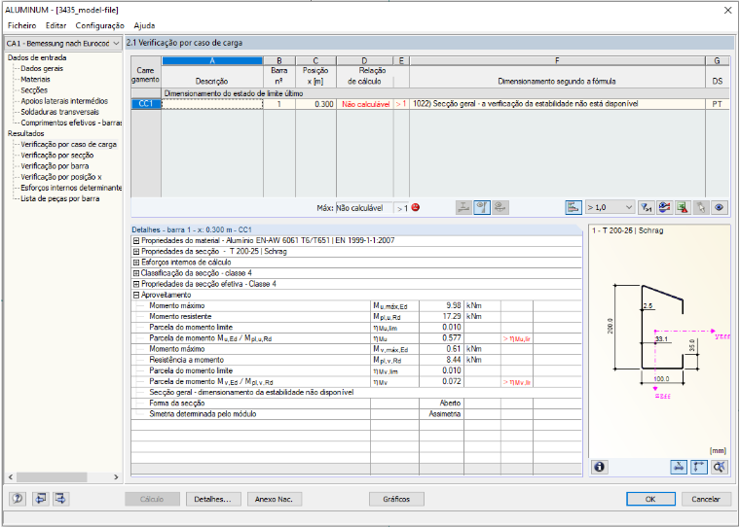Image resolution: width=740 pixels, height=527 pixels.
Task: Select Secções in the tree
Action: (34, 90)
